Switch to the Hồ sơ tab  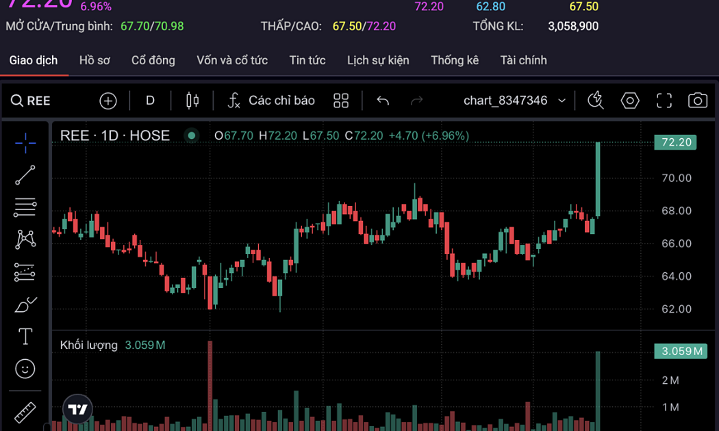(94, 60)
